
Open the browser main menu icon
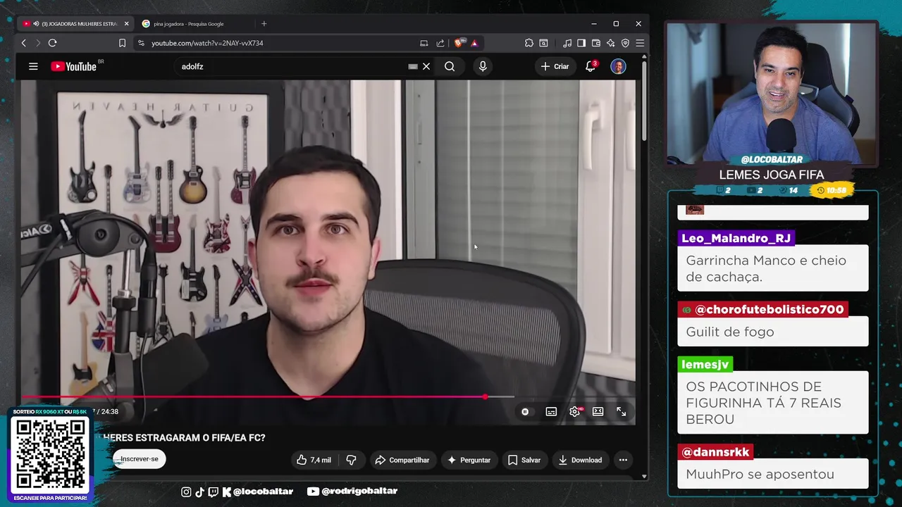tap(640, 43)
